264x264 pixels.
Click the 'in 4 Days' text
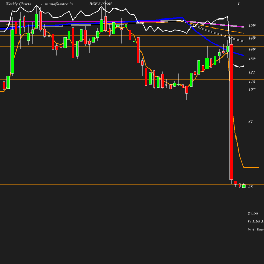tap(256, 230)
